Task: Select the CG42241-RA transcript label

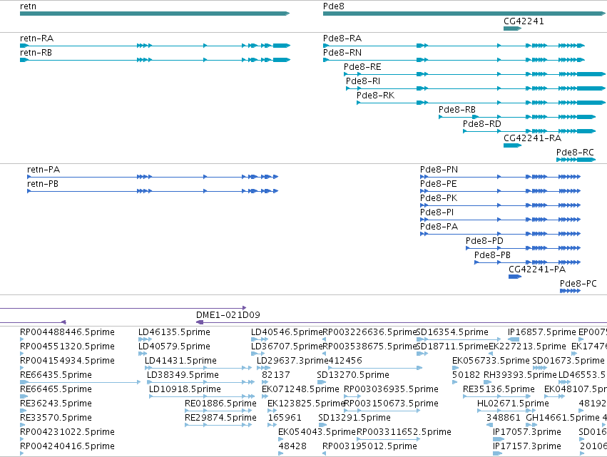Action: (x=532, y=138)
